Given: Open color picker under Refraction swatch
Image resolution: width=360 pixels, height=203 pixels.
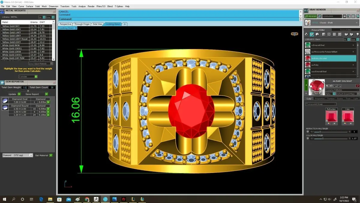Looking at the screenshot, I should point(329,124).
